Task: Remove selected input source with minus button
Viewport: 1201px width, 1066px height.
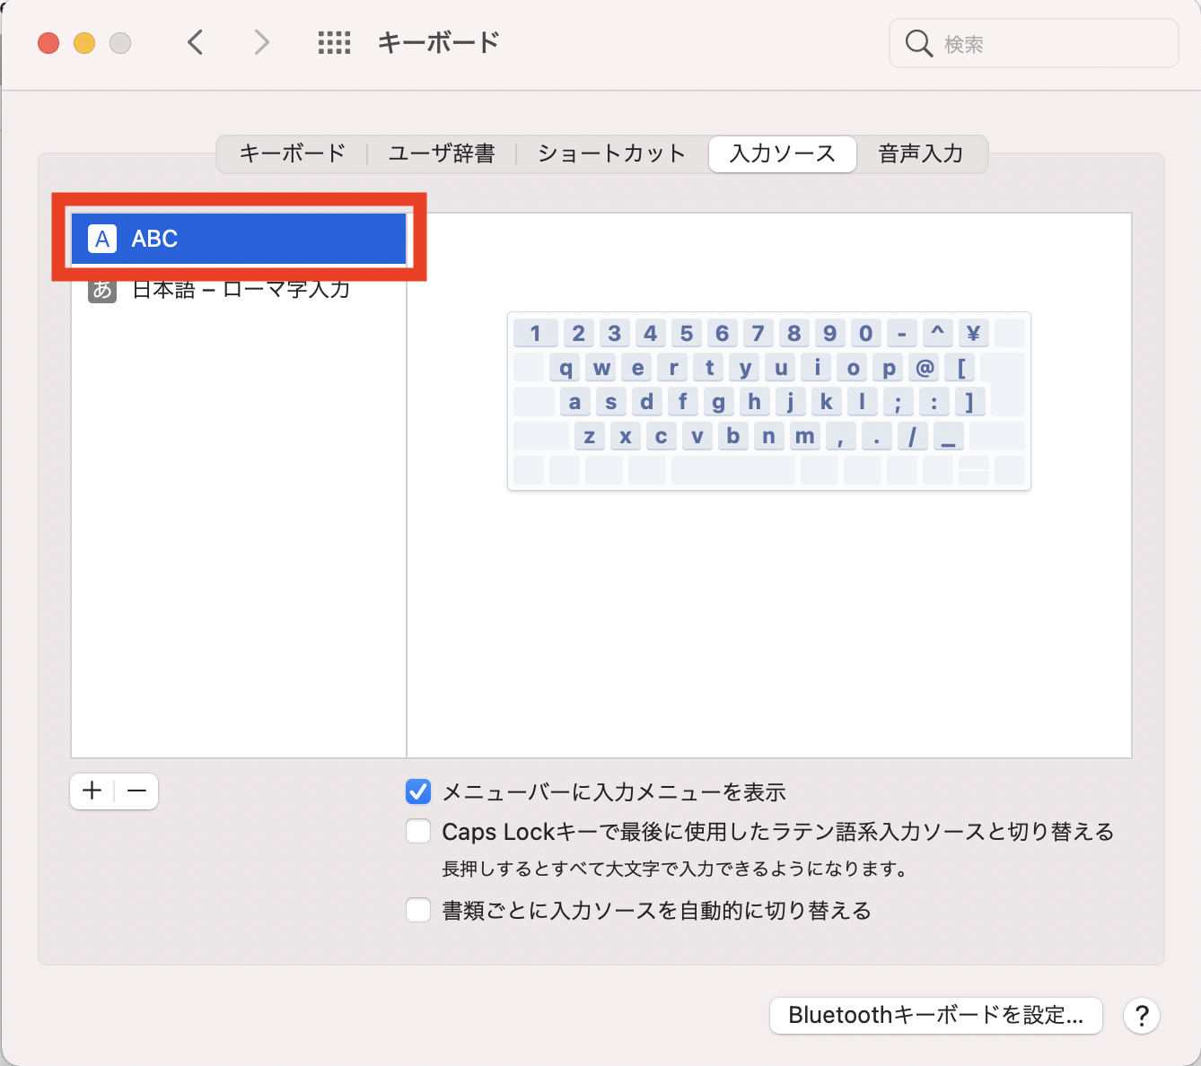Action: [136, 791]
